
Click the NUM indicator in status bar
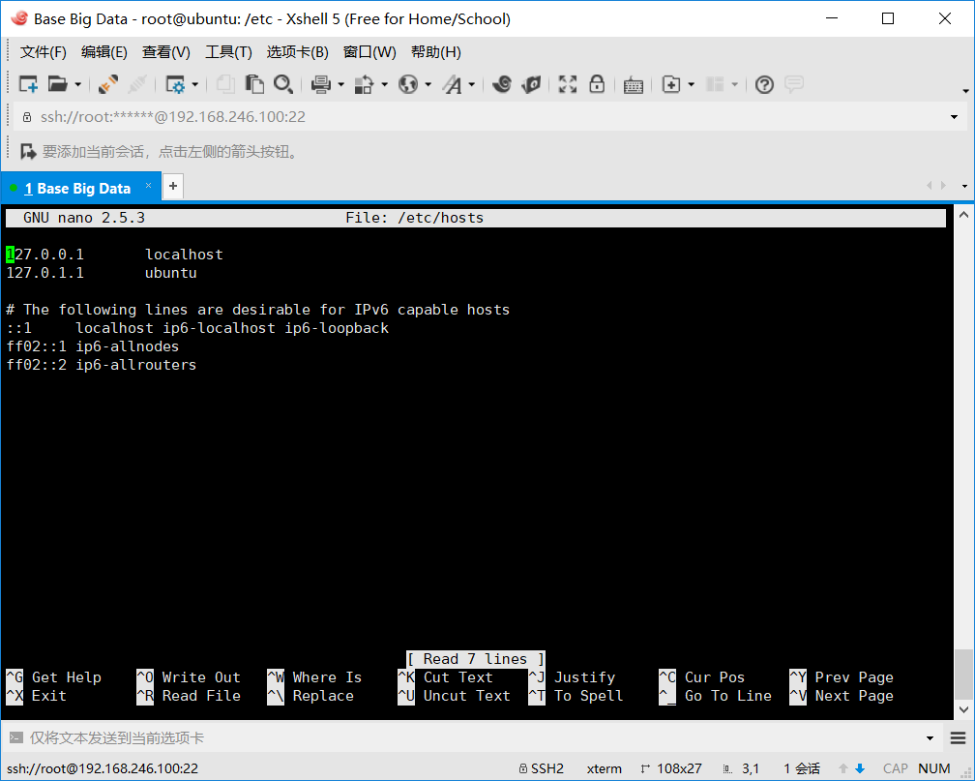point(934,768)
